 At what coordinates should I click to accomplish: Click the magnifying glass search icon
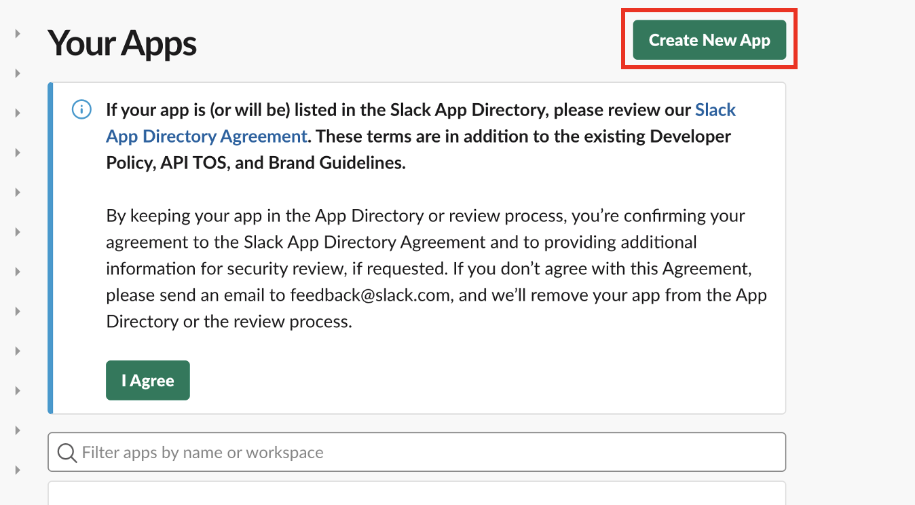(67, 453)
